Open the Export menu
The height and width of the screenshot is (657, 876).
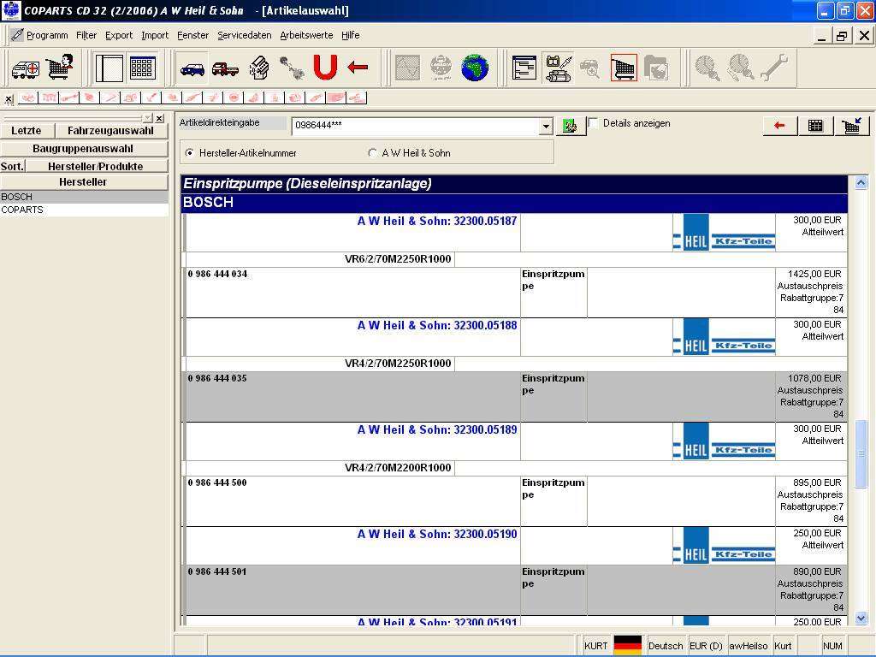[119, 35]
